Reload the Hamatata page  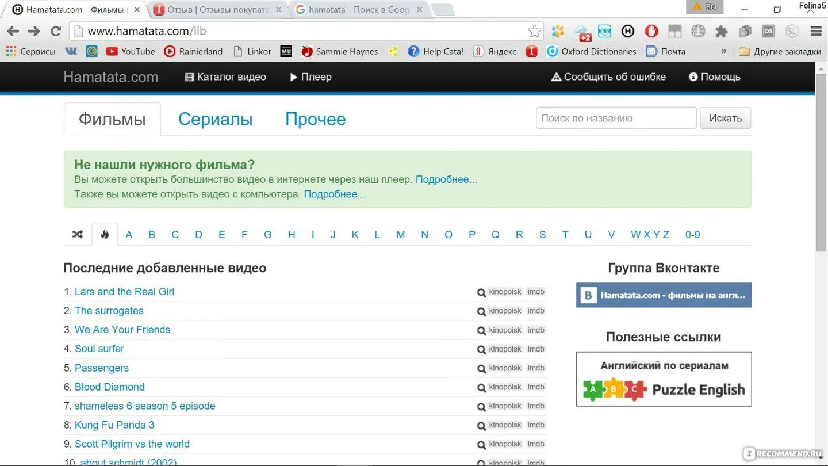coord(56,31)
